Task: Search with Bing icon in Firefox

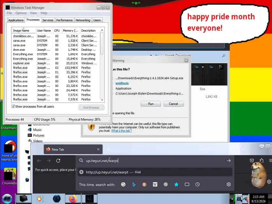Action: [134, 184]
